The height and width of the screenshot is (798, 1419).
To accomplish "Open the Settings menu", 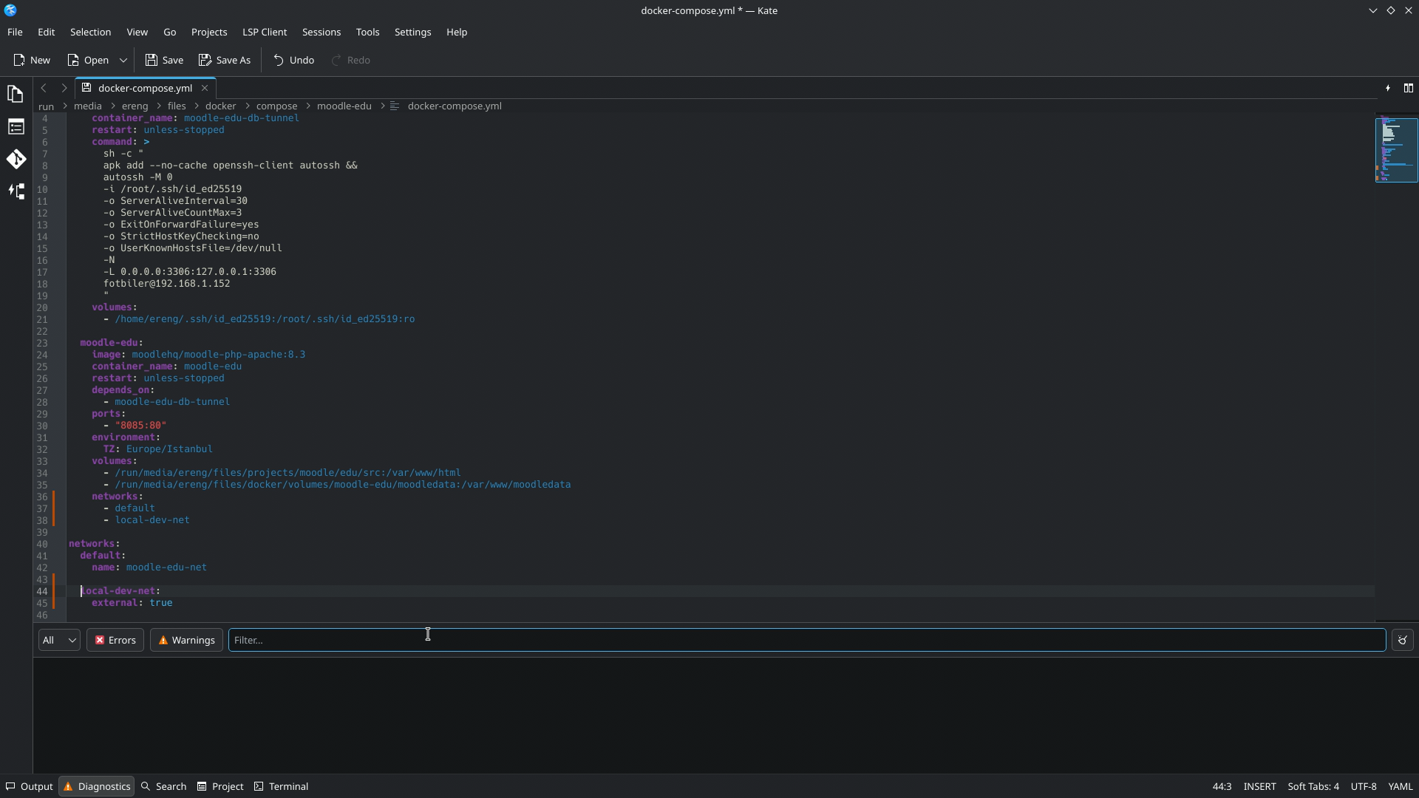I will tap(412, 32).
